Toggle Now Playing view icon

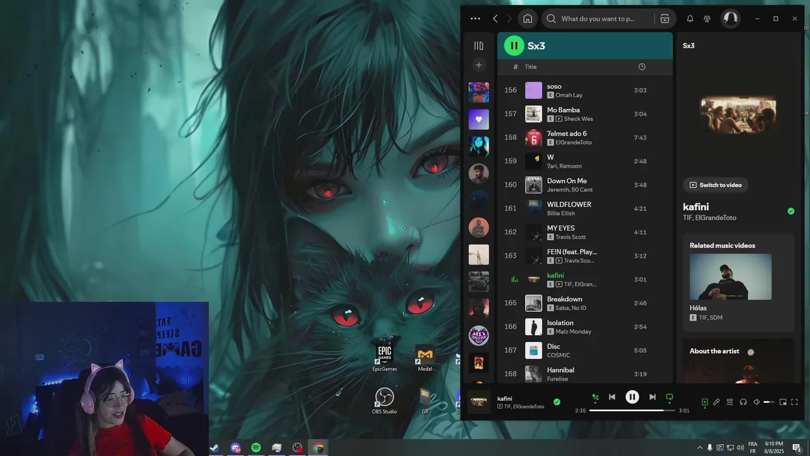tap(704, 402)
